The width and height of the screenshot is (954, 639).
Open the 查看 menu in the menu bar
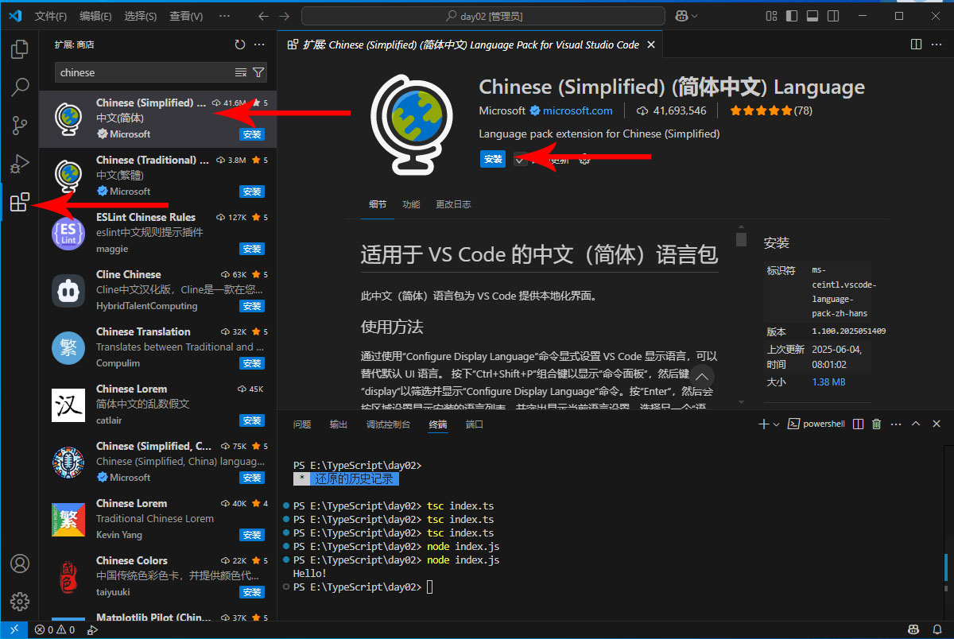(186, 15)
